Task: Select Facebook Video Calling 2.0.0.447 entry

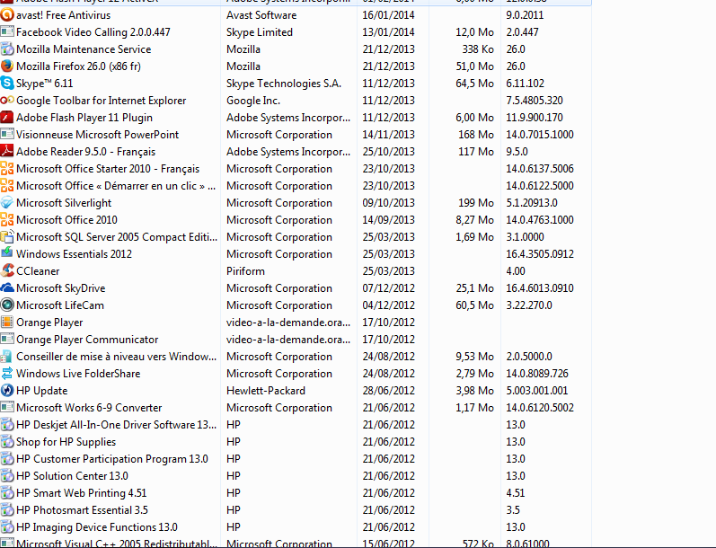Action: pyautogui.click(x=93, y=32)
